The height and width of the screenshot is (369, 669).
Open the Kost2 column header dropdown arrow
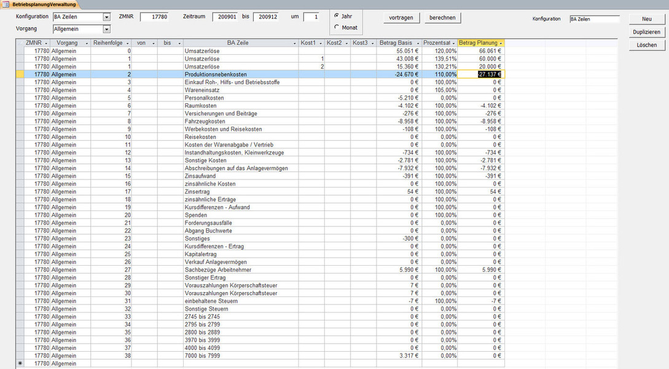346,43
